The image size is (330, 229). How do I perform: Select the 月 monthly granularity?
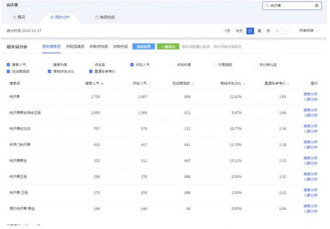pos(268,31)
